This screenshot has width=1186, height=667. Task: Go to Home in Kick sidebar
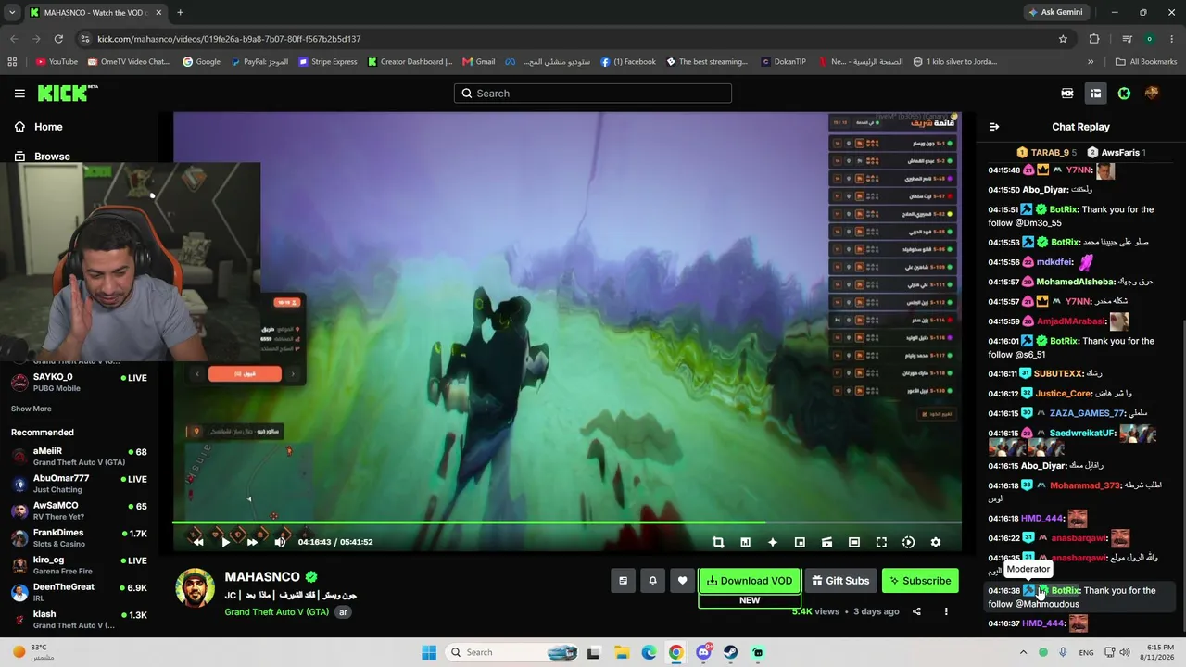click(x=48, y=127)
